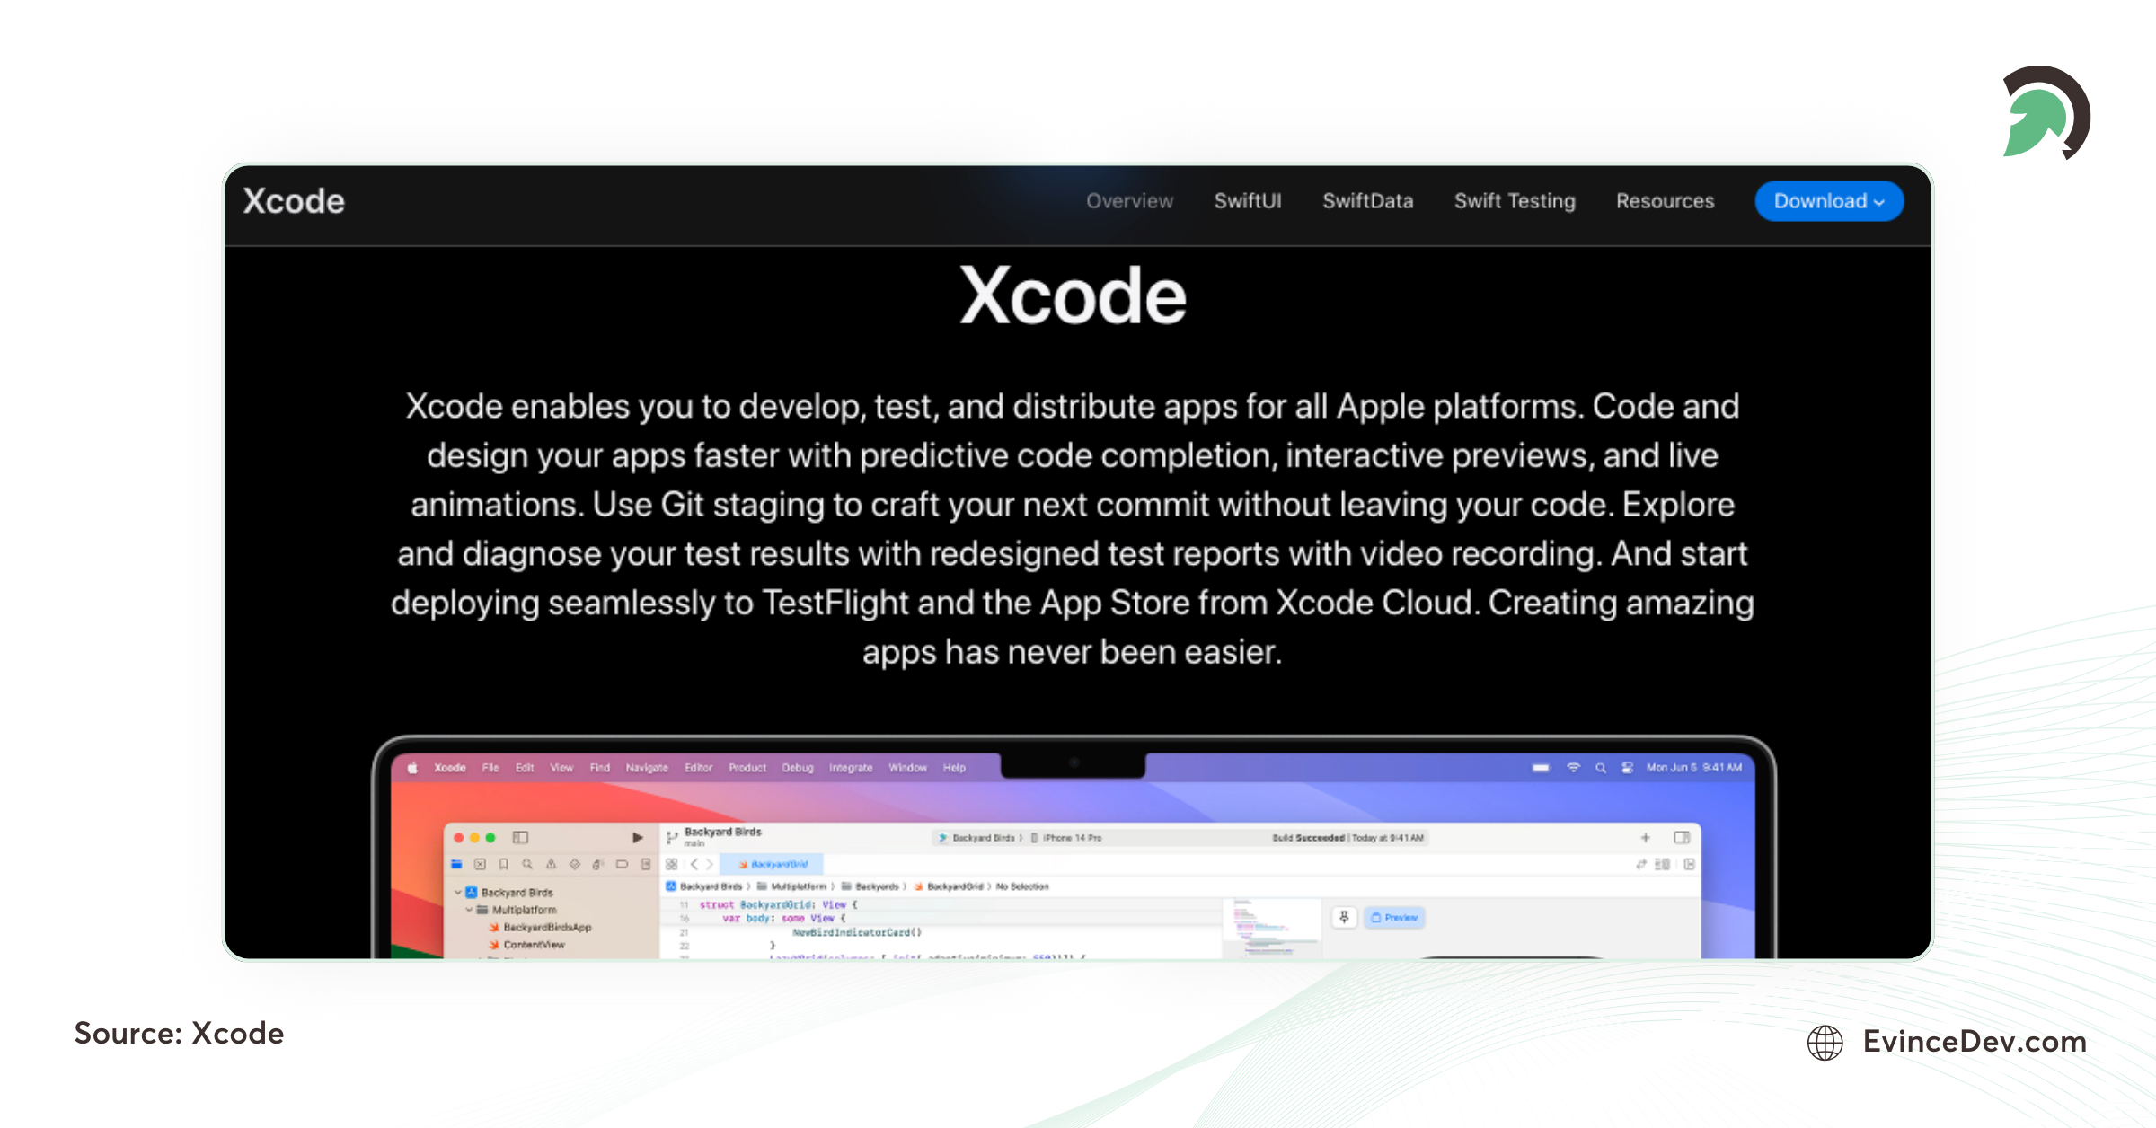
Task: Click Backyard Birds in the jump bar breadcrumb
Action: 711,886
